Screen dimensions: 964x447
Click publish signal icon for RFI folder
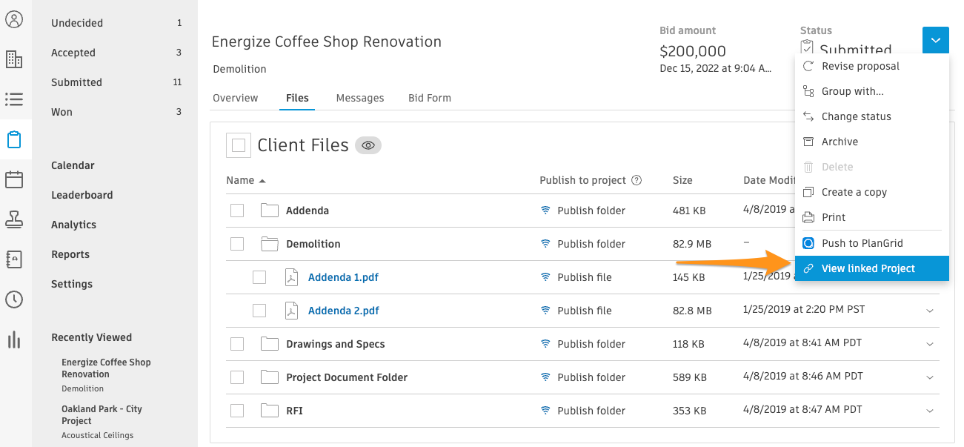click(x=546, y=411)
